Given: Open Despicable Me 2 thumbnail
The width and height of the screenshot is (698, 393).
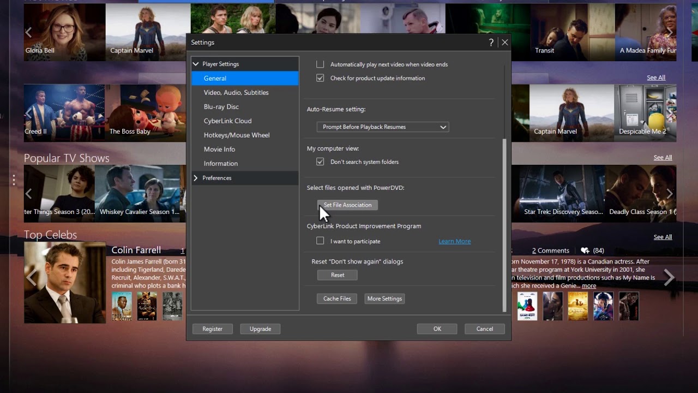Looking at the screenshot, I should coord(645,113).
